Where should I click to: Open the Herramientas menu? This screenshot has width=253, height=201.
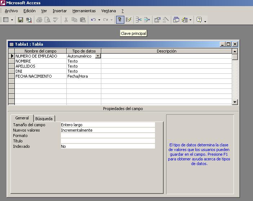click(x=84, y=11)
